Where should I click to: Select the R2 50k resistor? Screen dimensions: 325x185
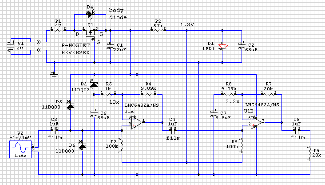tap(158, 30)
